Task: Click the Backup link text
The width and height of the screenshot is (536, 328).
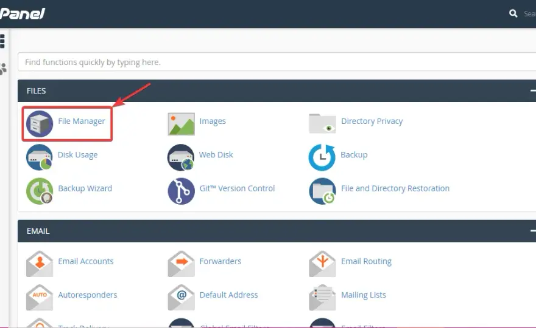Action: (354, 155)
